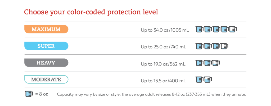Select the first cup icon in the SUPER row
Screen dimensions: 271x106
click(200, 46)
